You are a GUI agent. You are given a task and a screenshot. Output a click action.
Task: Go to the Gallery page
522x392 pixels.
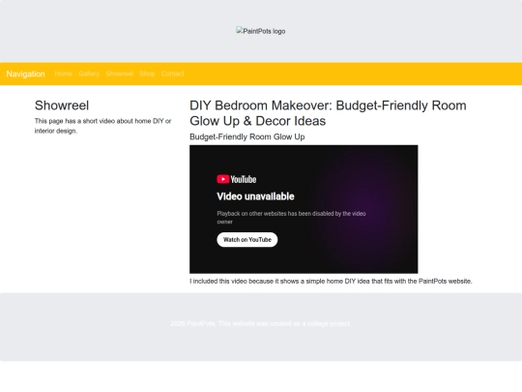[89, 74]
